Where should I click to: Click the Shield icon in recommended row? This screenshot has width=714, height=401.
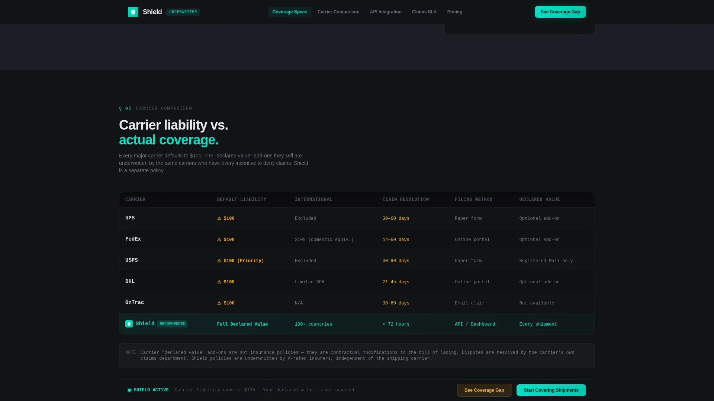point(129,324)
